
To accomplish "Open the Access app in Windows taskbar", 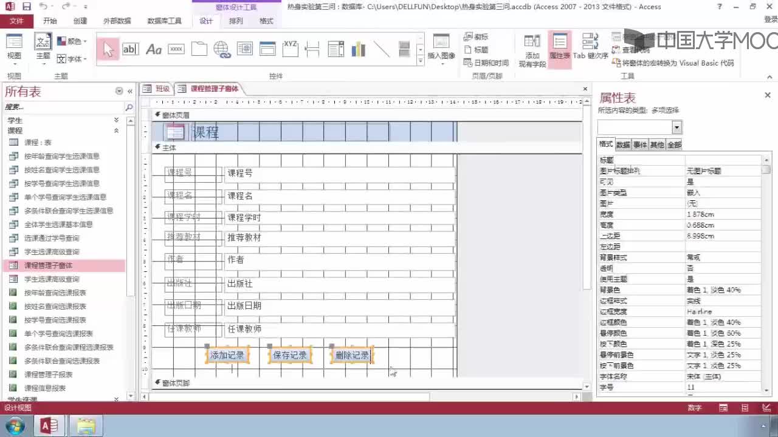I will coord(48,427).
